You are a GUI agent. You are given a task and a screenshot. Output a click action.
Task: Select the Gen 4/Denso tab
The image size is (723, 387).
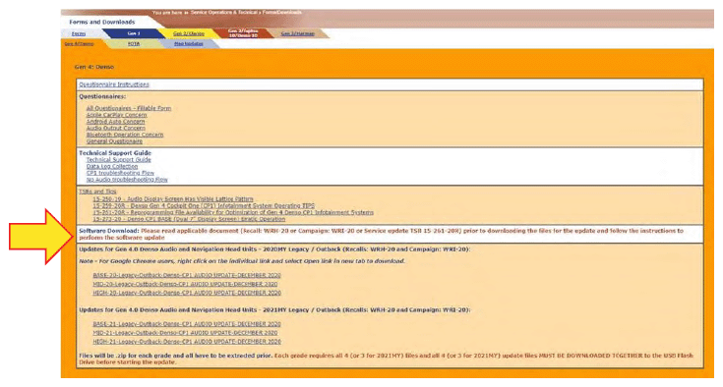click(x=79, y=44)
